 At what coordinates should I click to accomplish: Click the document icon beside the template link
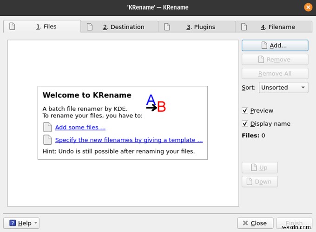tap(47, 140)
